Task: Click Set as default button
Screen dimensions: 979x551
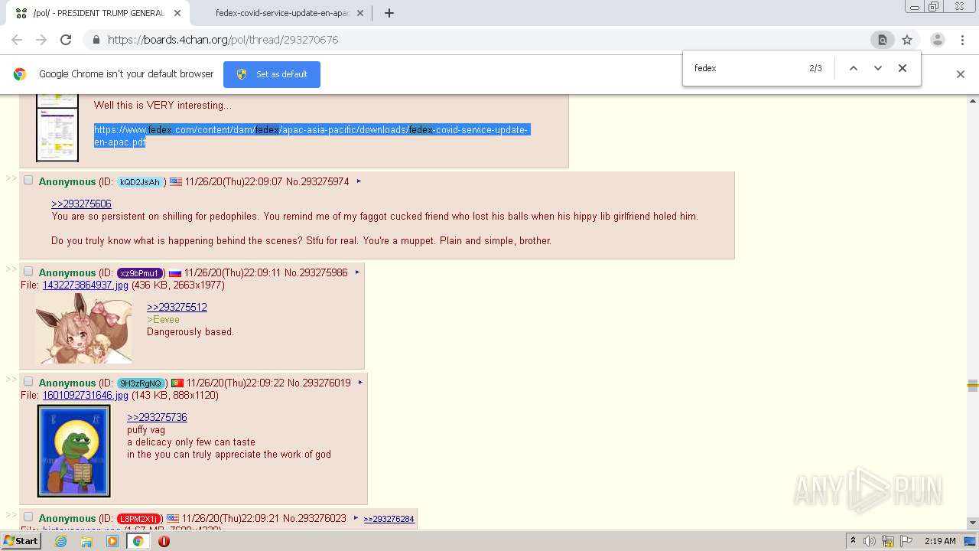Action: pos(272,74)
